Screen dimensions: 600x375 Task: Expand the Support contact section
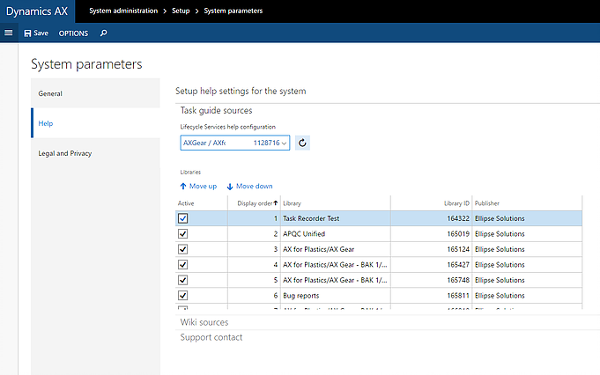[211, 337]
